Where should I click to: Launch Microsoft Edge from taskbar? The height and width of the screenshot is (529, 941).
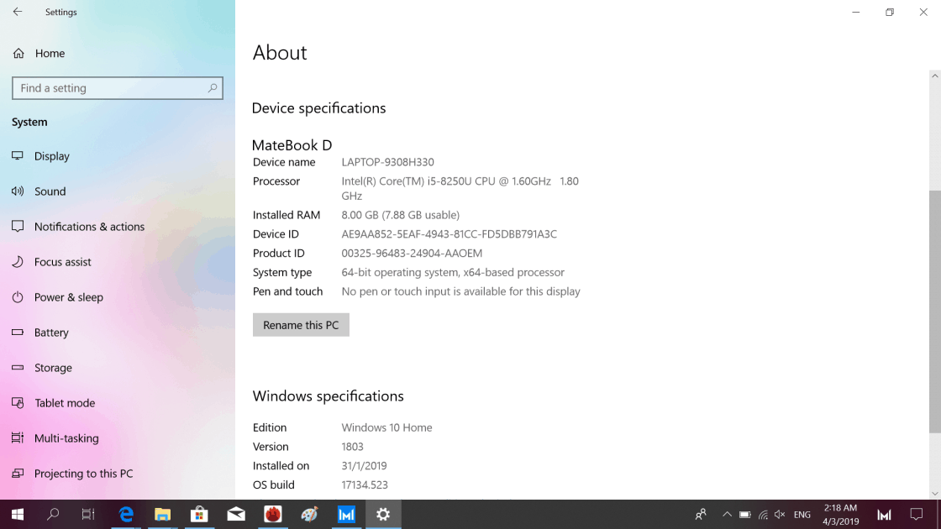126,515
